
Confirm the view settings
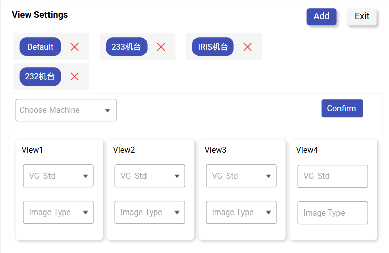coord(342,108)
